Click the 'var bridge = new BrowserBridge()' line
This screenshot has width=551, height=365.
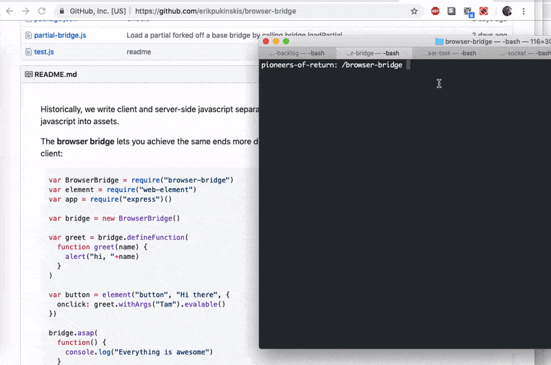pos(114,218)
